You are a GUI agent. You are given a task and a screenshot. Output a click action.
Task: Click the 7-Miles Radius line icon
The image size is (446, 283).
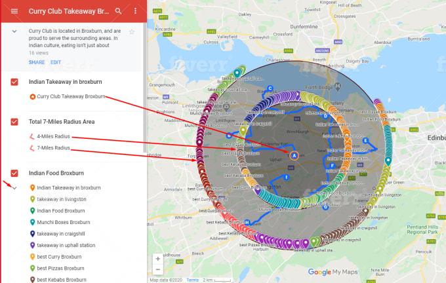[x=32, y=148]
